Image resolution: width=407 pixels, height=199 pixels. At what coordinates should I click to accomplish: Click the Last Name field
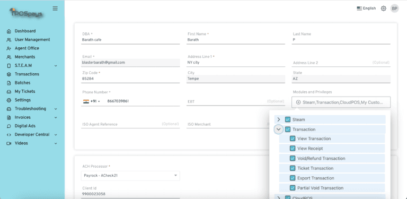coord(341,40)
